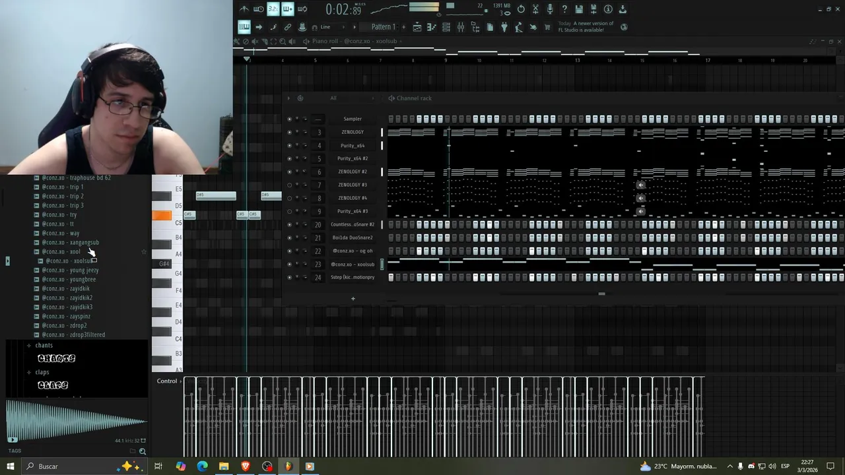Mute the ZENOLOGY channel
This screenshot has height=475, width=845.
point(289,132)
